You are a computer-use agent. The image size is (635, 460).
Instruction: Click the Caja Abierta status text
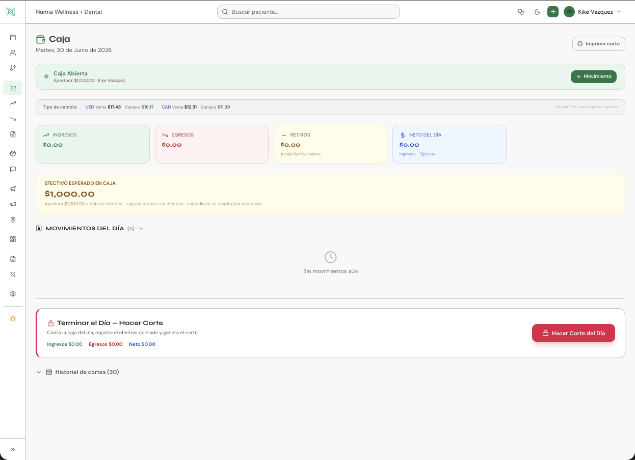[x=70, y=73]
